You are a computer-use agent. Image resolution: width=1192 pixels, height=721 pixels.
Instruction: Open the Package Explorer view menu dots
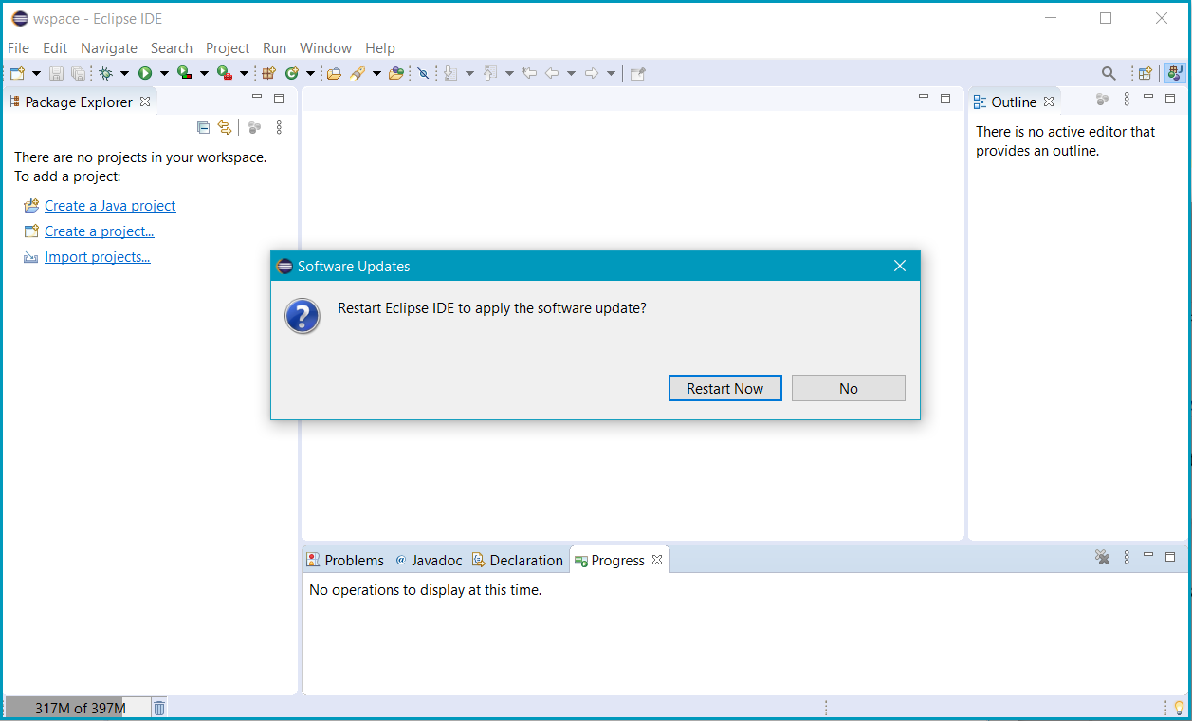(x=279, y=127)
